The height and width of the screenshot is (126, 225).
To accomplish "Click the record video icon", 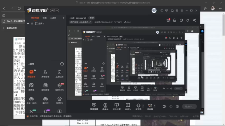I will tap(164, 106).
